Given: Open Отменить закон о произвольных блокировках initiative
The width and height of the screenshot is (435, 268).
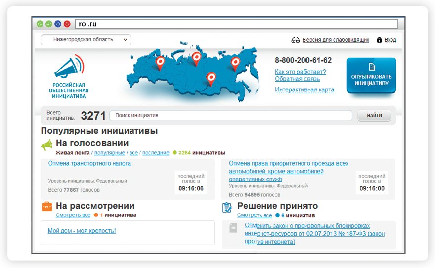Looking at the screenshot, I should tap(314, 233).
